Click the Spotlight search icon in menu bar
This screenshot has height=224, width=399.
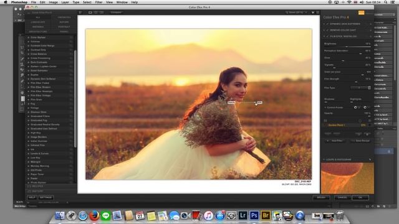[386, 2]
